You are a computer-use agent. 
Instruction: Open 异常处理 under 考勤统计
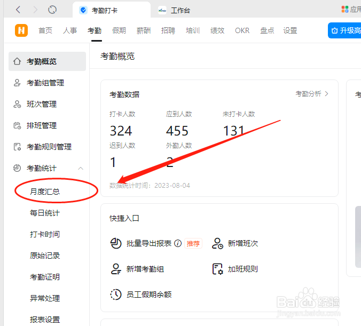coord(45,298)
